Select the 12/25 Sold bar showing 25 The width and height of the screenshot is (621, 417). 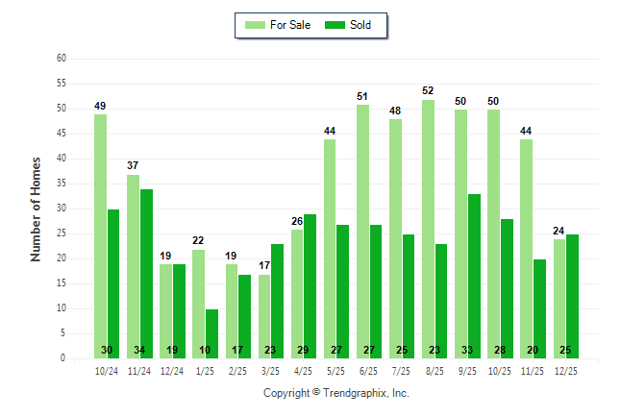pyautogui.click(x=572, y=296)
